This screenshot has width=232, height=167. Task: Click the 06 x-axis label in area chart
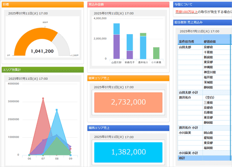click(29, 159)
